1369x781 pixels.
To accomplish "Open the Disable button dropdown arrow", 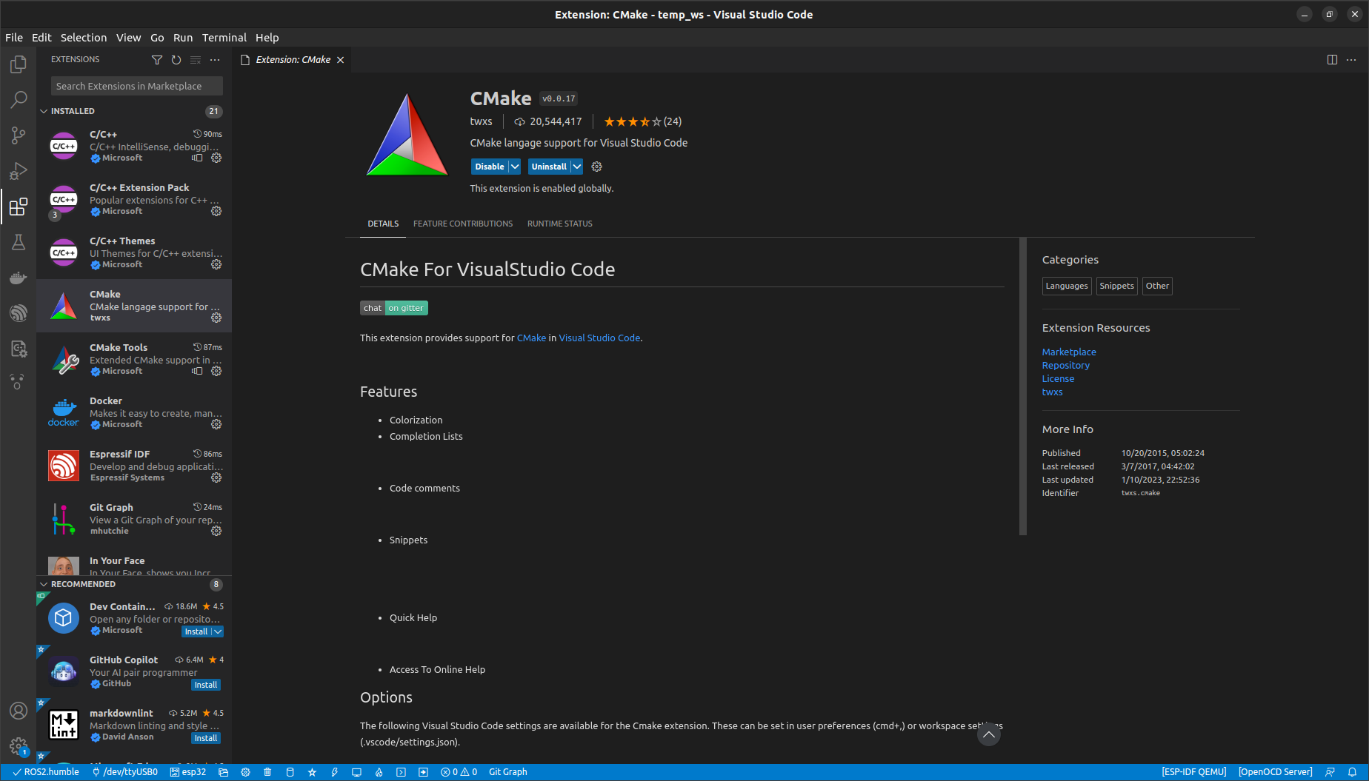I will click(x=515, y=167).
